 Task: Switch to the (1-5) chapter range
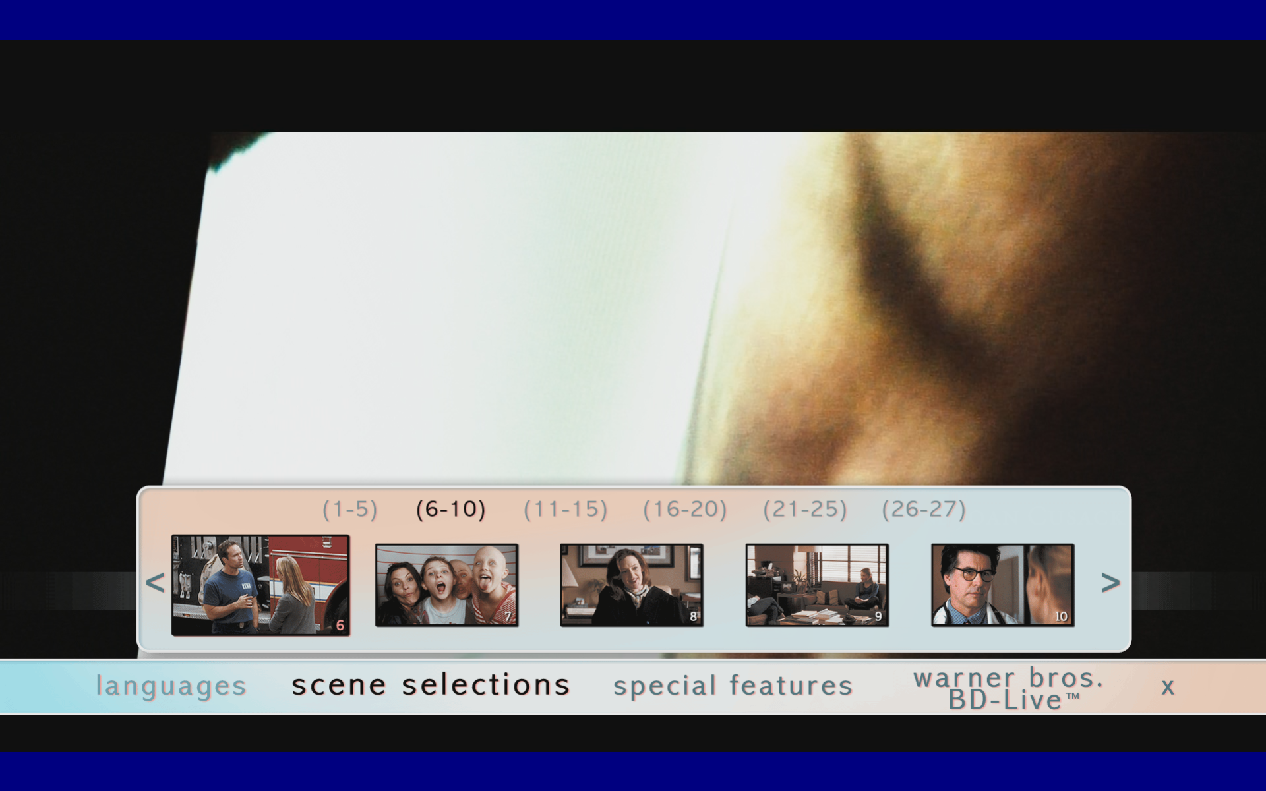point(350,510)
